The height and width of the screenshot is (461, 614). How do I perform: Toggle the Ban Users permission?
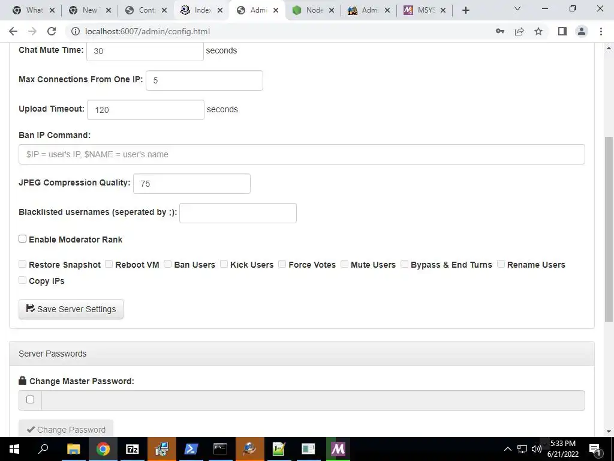168,264
